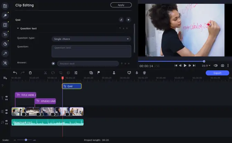Undo the last timeline action
Screen dimensions: 232x143
pyautogui.click(x=15, y=73)
